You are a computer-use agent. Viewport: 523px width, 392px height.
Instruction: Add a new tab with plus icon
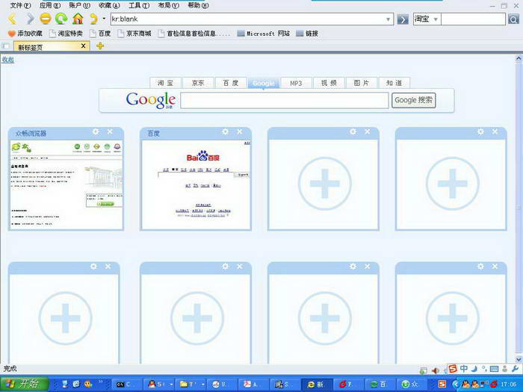(99, 46)
